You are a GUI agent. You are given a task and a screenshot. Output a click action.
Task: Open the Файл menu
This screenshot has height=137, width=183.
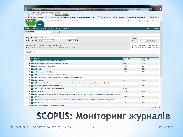pos(27,12)
